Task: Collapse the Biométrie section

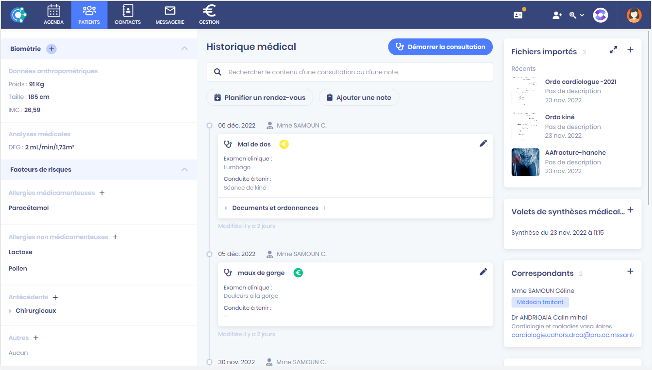Action: pyautogui.click(x=184, y=48)
